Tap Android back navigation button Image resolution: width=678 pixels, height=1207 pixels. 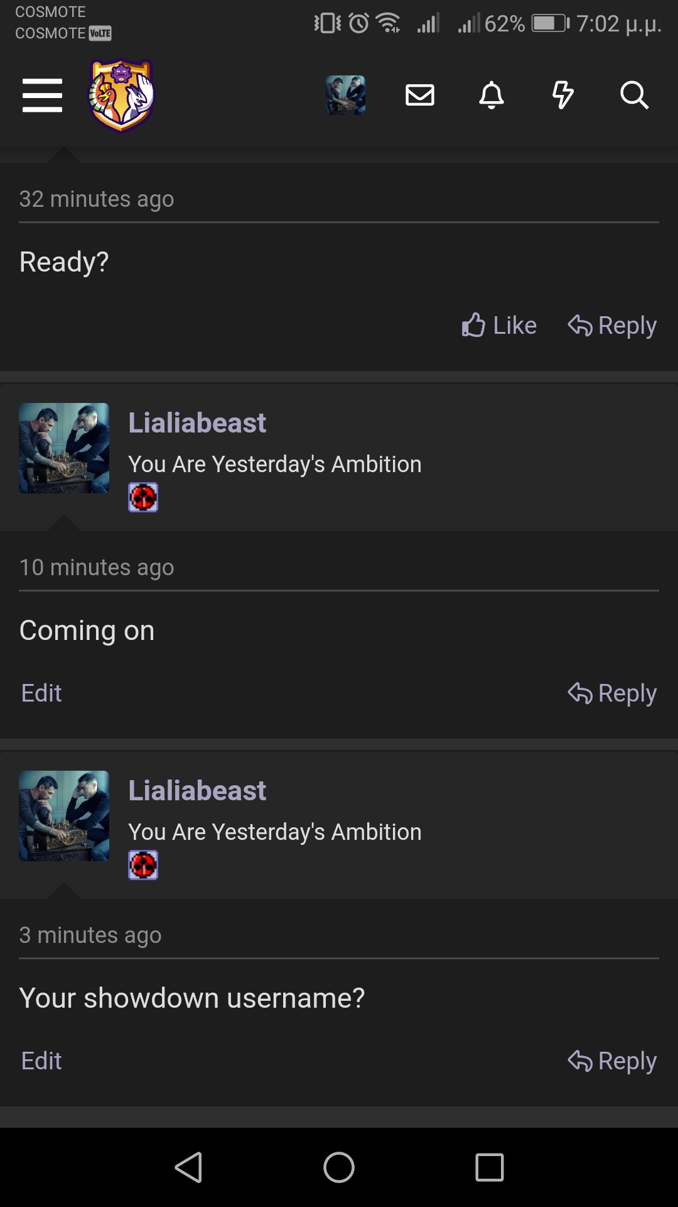pos(188,1167)
